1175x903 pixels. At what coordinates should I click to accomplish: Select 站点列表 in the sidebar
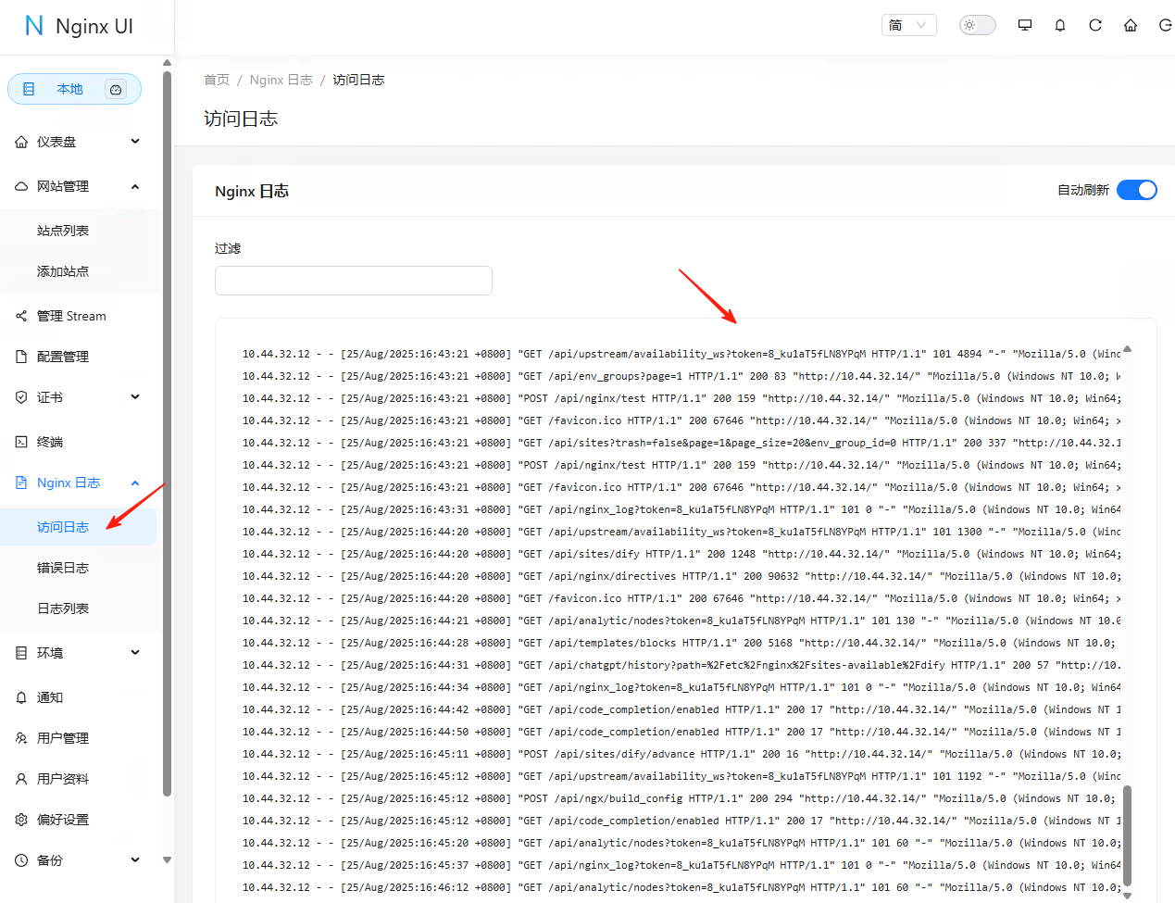tap(63, 231)
